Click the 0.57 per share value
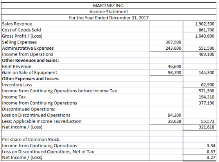219x162 pixels. (211, 152)
